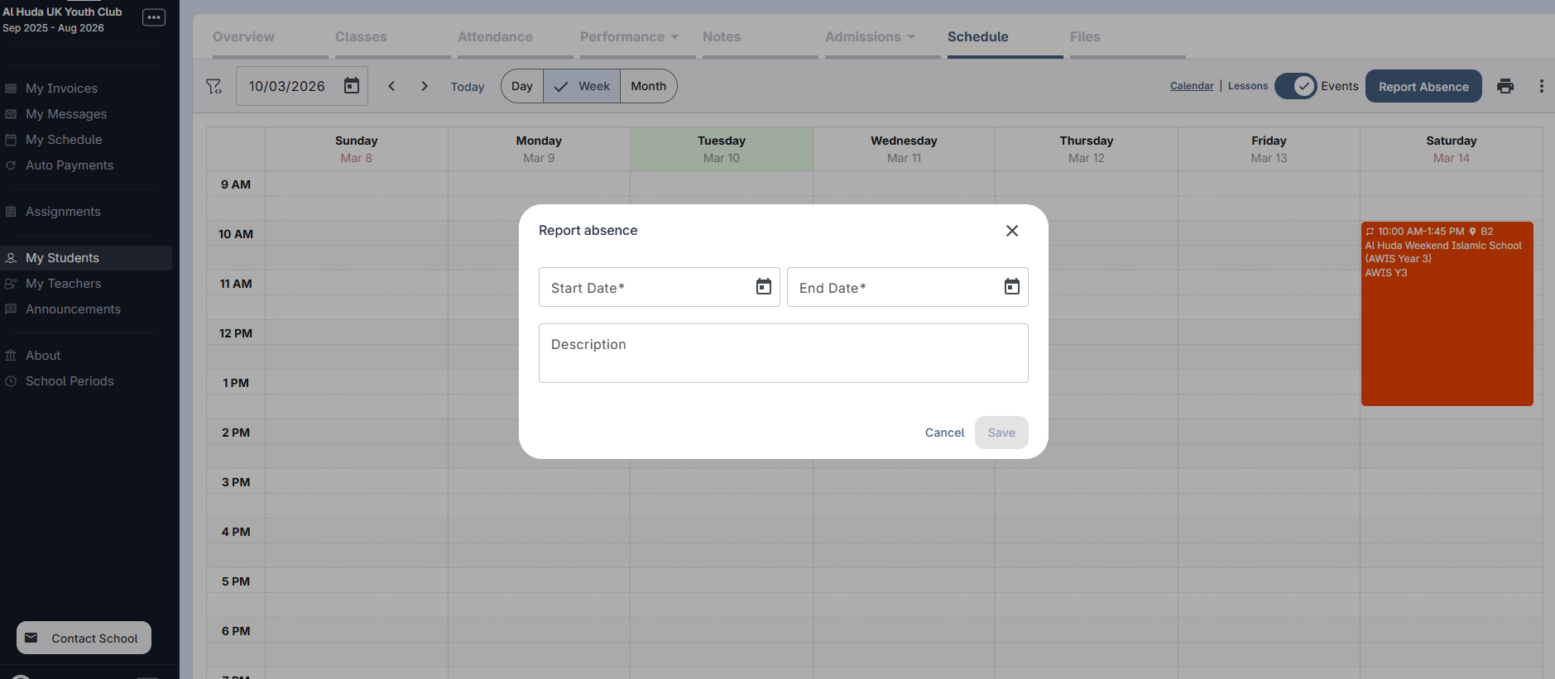Click the Description text field
1555x679 pixels.
[783, 353]
